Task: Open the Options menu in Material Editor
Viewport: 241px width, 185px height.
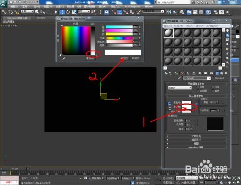Action: [200, 26]
